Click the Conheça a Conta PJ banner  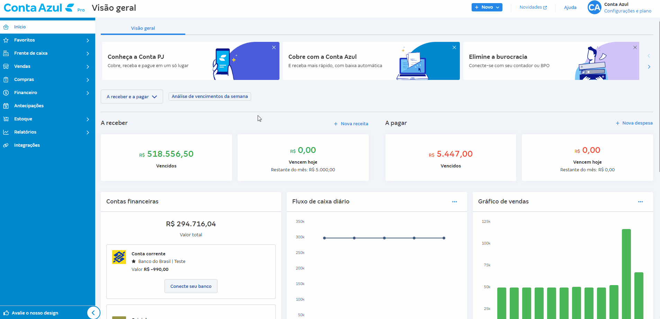tap(191, 61)
